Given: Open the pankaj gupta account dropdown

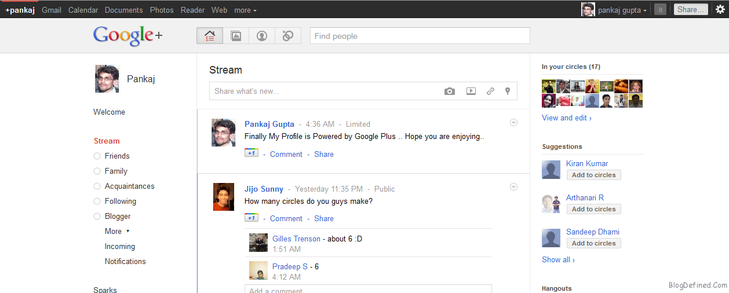Looking at the screenshot, I should (x=622, y=10).
